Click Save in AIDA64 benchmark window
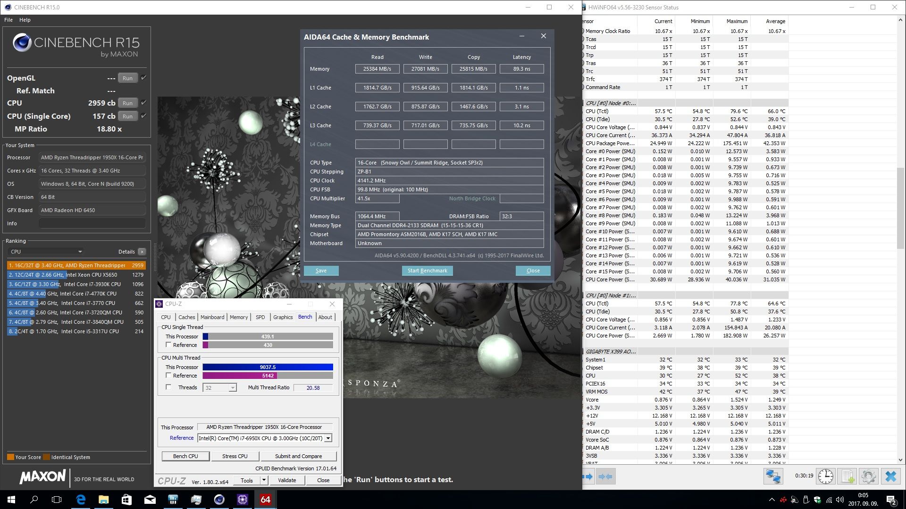The image size is (906, 509). coord(321,271)
